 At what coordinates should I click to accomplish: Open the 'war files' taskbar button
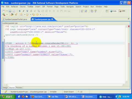coord(55,97)
